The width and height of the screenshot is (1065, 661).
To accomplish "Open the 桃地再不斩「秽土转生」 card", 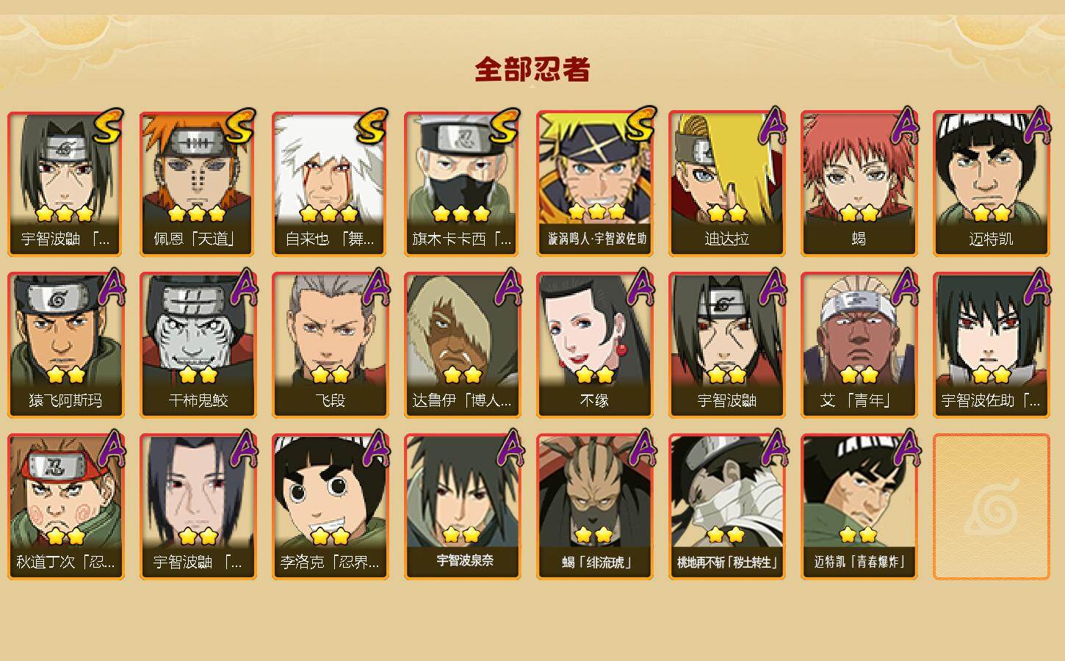I will (x=727, y=507).
